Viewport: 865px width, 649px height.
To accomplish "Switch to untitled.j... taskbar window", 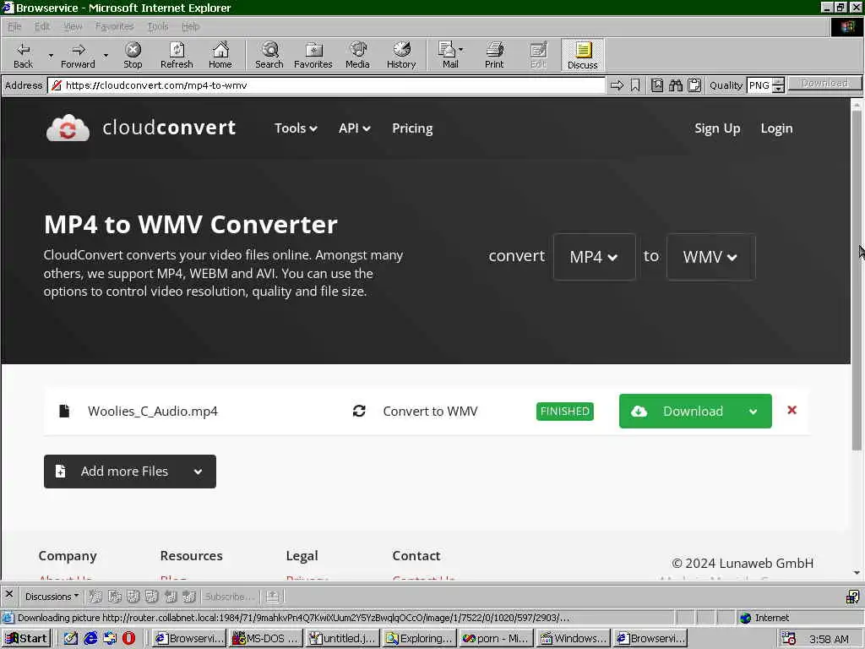I will [342, 639].
